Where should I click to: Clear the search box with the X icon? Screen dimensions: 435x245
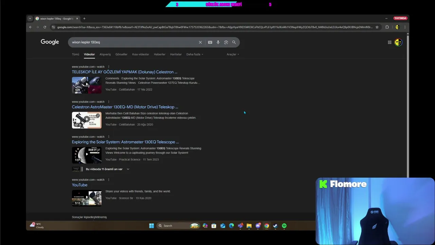coord(200,42)
